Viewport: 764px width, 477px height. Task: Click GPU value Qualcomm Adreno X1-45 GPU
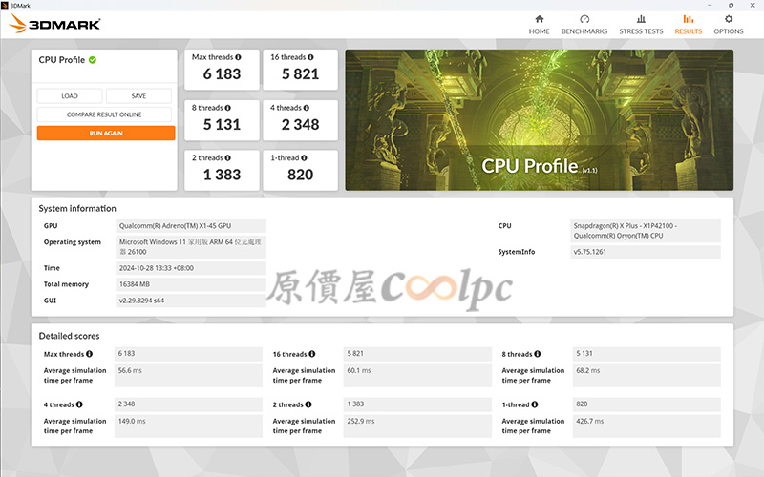(x=190, y=226)
